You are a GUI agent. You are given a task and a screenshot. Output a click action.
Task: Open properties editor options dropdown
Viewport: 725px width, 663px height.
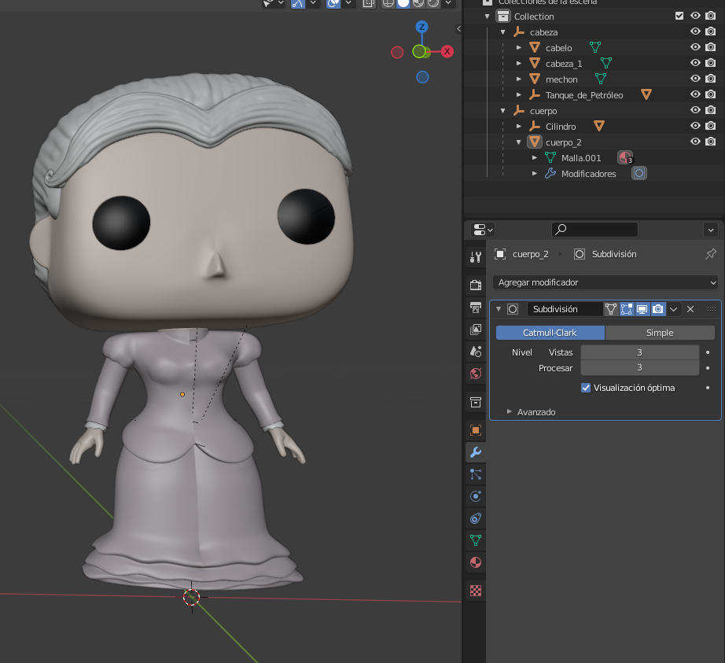tap(710, 230)
